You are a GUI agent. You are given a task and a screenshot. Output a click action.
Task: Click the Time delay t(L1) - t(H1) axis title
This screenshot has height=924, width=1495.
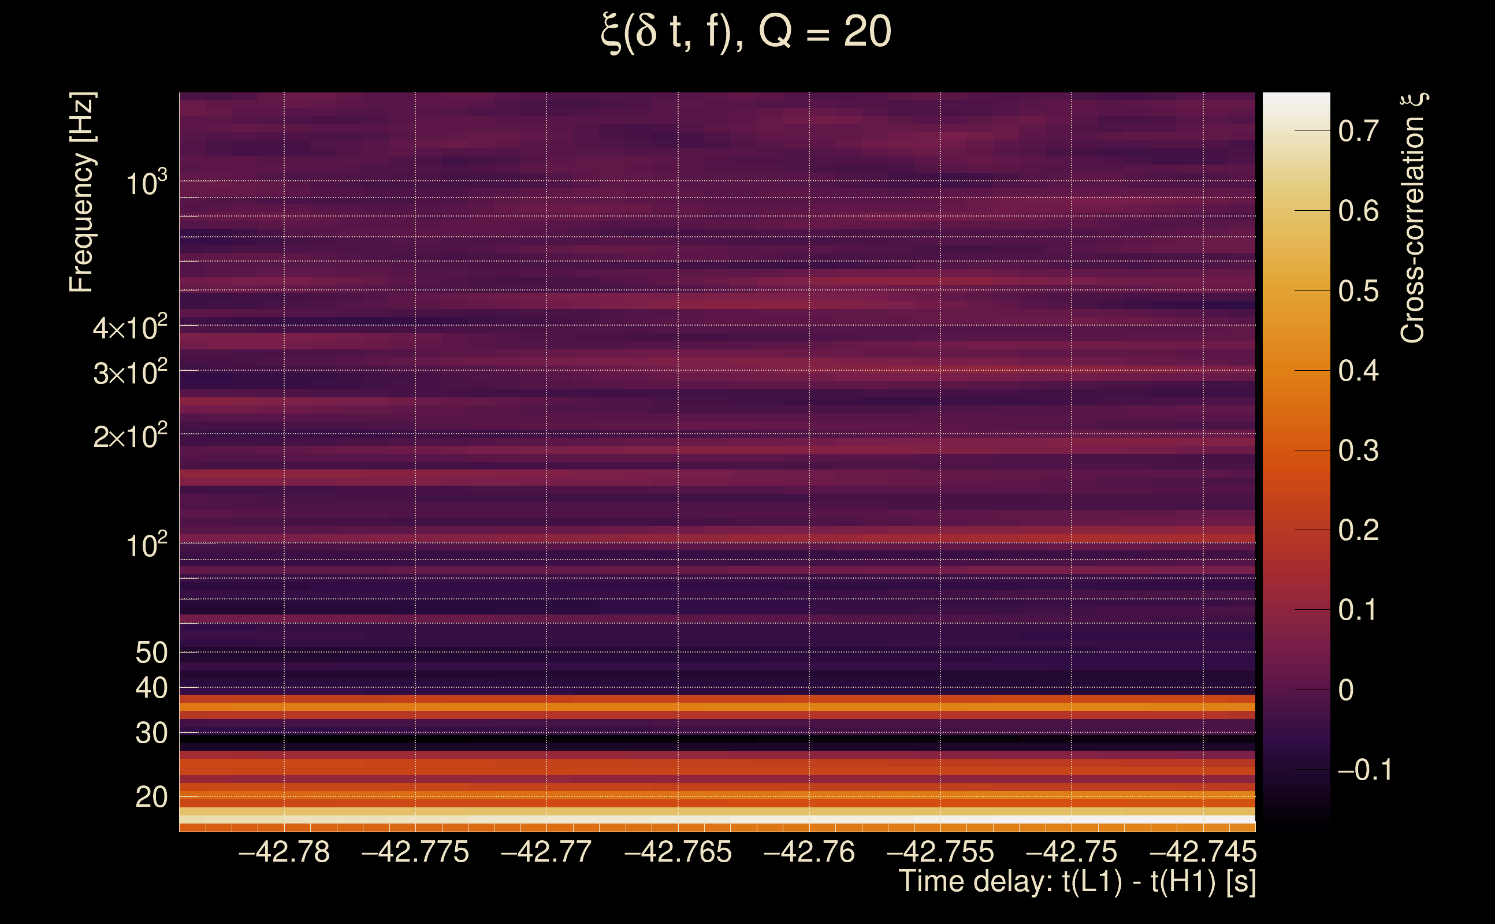click(x=1077, y=882)
